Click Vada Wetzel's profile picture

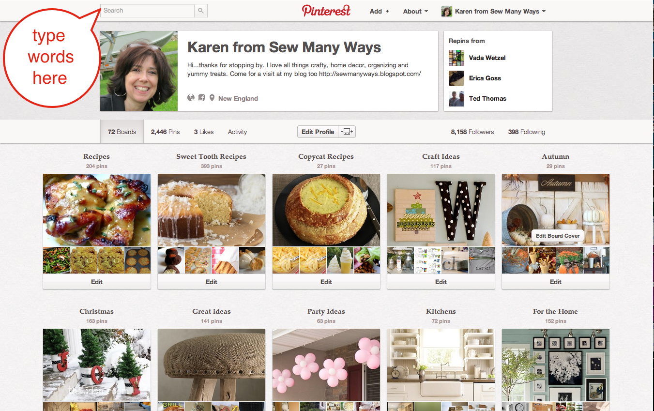click(x=456, y=58)
